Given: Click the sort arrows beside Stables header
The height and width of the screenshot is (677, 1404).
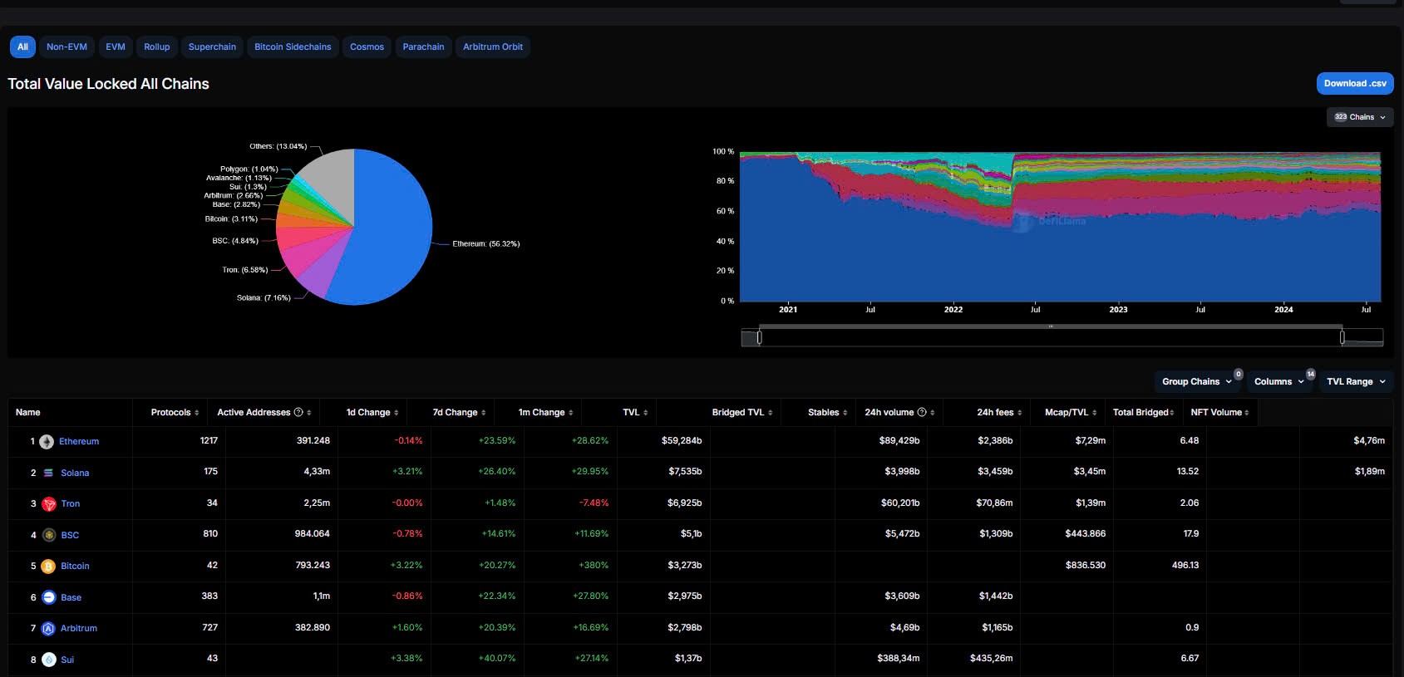Looking at the screenshot, I should point(845,413).
